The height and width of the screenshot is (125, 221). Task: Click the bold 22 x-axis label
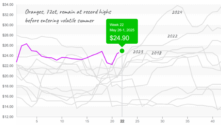click(x=122, y=121)
